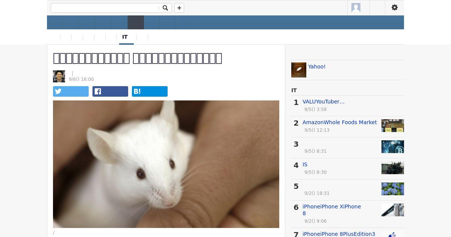451x237 pixels.
Task: Click the 9/6() 16:00 timestamp
Action: coord(81,79)
